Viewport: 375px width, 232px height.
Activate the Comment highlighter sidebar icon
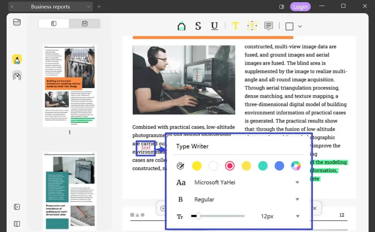[17, 59]
